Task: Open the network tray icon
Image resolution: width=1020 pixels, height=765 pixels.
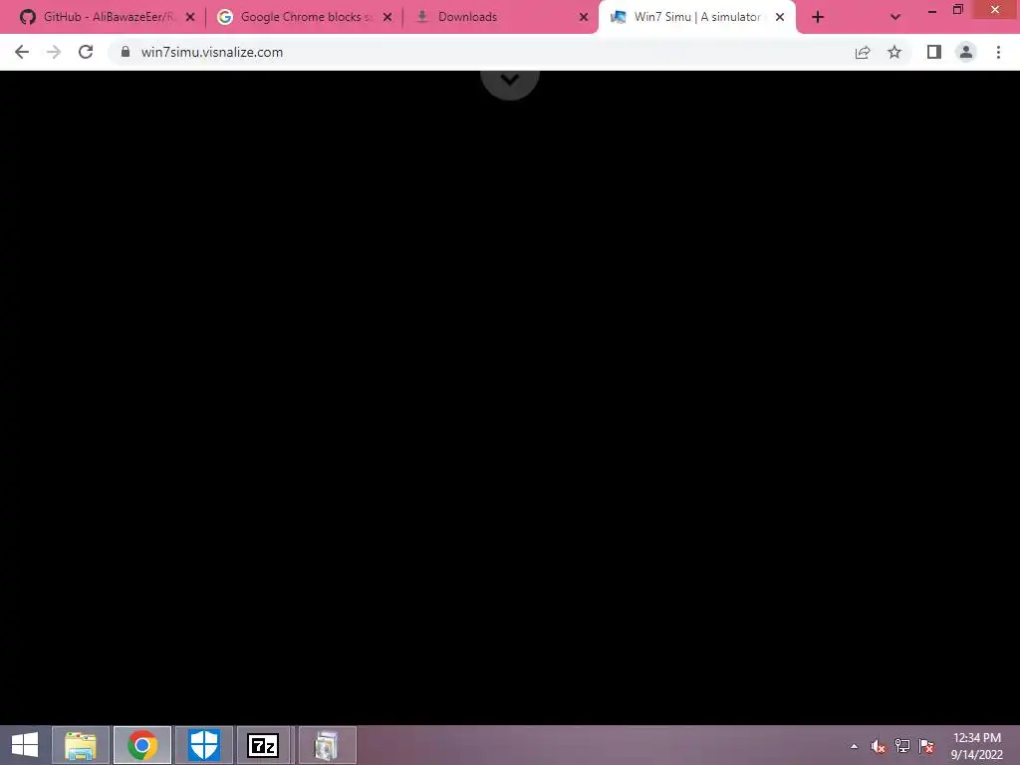Action: pos(902,746)
